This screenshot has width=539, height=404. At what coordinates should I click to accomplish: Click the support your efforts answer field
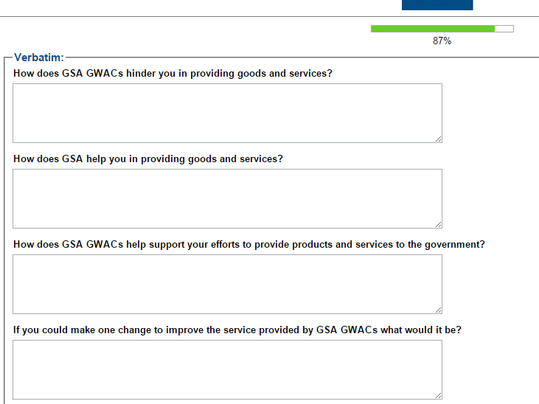pos(227,284)
